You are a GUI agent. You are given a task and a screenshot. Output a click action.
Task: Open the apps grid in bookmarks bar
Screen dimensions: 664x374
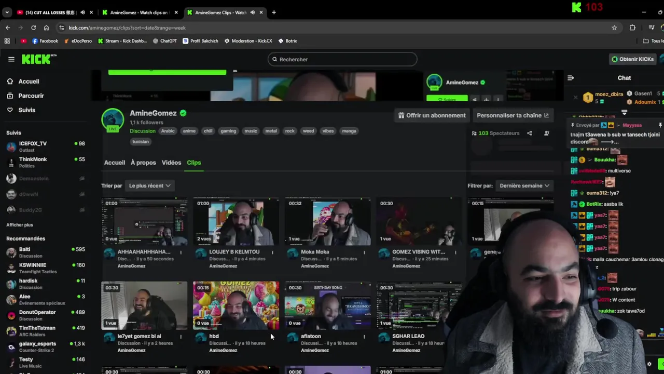[7, 41]
